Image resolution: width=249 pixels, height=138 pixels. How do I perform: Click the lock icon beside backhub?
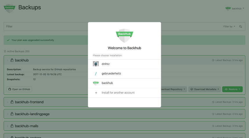coord(12,60)
